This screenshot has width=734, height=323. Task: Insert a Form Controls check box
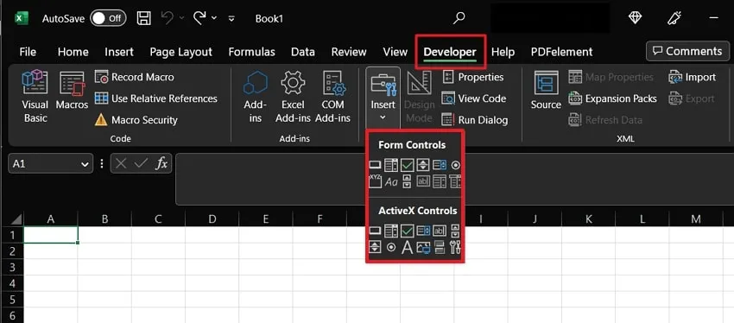[408, 165]
